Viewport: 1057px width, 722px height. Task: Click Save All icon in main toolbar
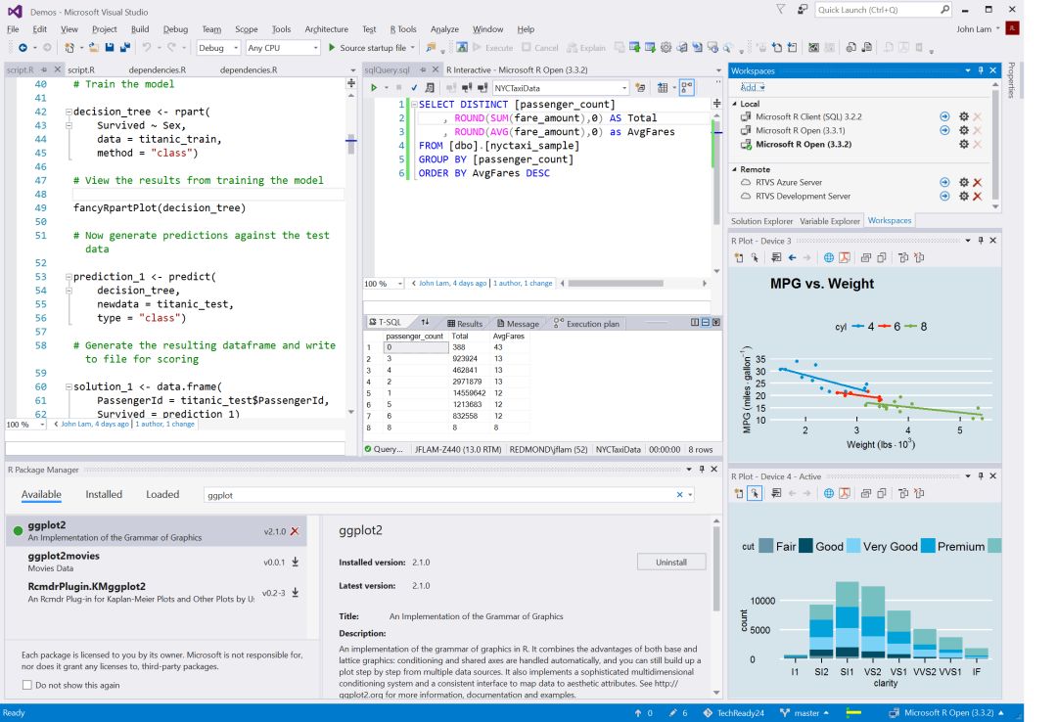[x=127, y=47]
